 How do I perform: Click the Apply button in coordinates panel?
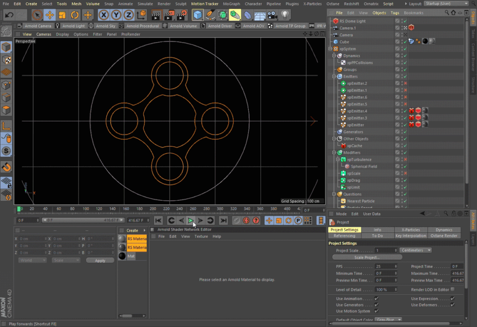pyautogui.click(x=100, y=260)
